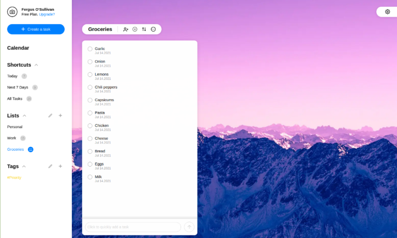Viewport: 397px width, 238px height.
Task: Click the Create a task button
Action: pyautogui.click(x=36, y=29)
